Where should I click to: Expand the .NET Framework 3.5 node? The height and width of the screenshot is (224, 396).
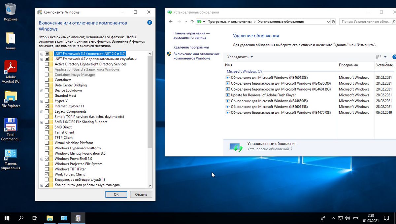(x=42, y=54)
